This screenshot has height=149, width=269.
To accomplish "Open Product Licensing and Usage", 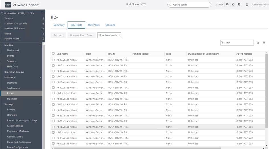I will (22, 120).
